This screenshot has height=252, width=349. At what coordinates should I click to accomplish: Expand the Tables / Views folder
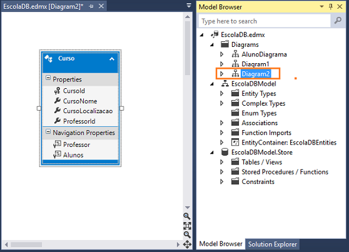(x=221, y=162)
